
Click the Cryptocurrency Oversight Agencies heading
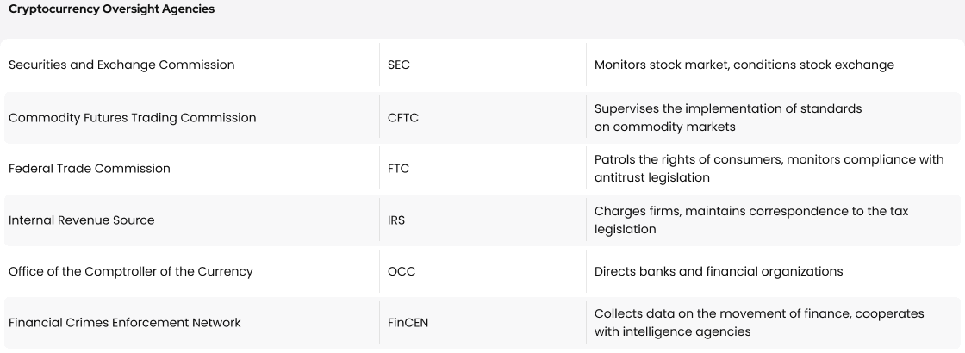[111, 9]
